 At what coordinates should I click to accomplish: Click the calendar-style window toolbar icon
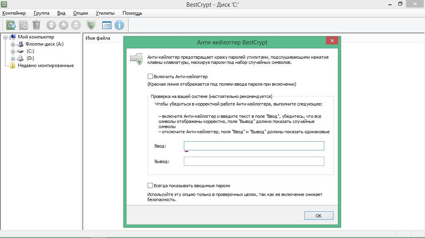click(107, 25)
